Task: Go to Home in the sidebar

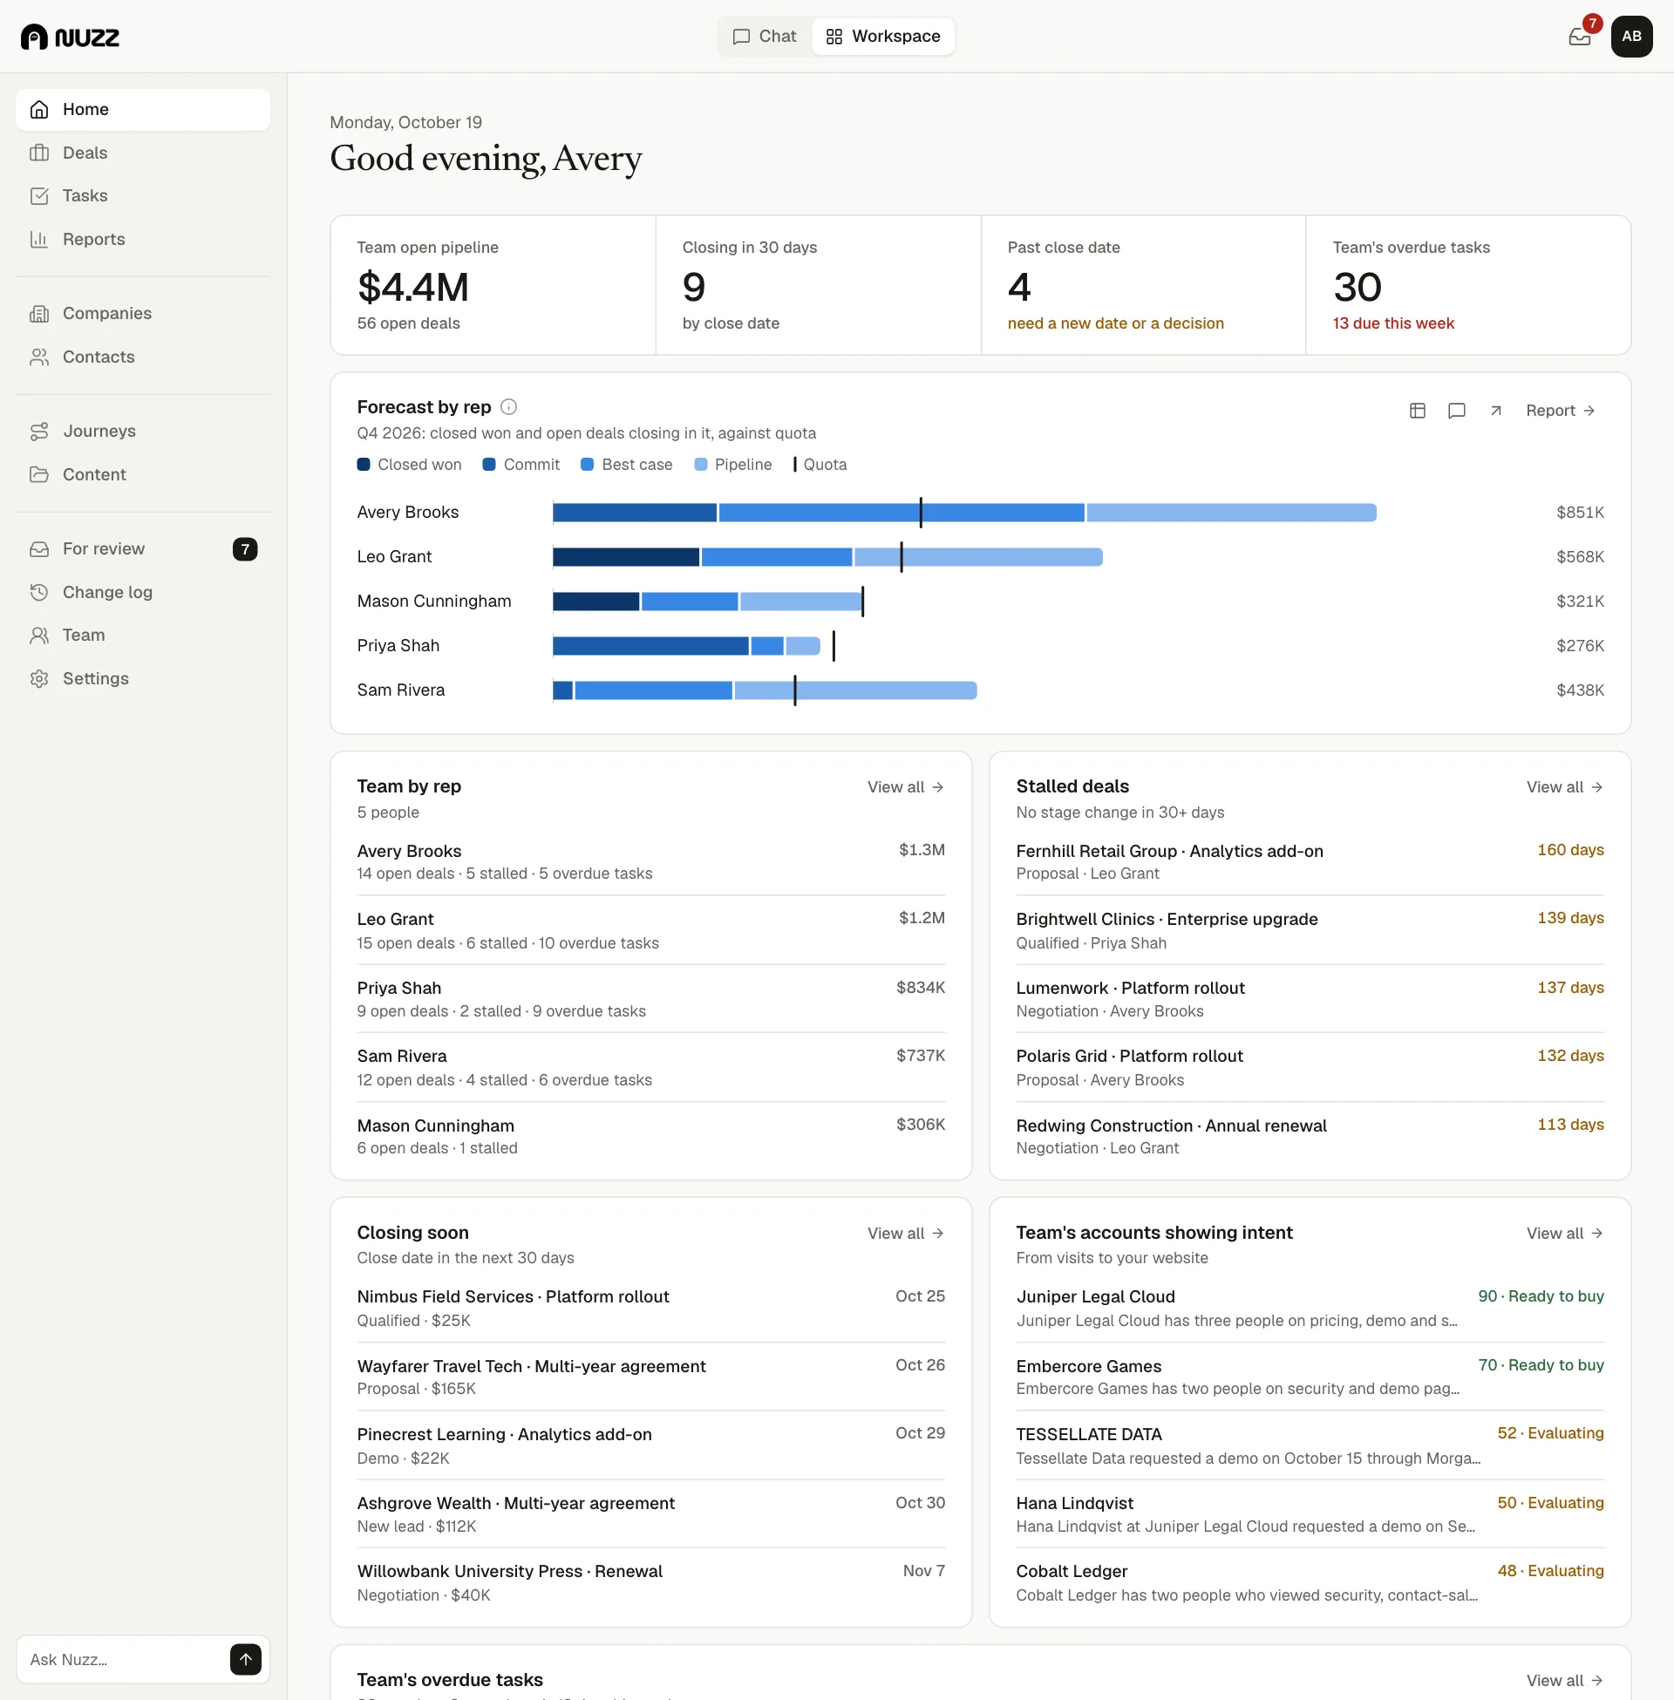Action: click(142, 110)
